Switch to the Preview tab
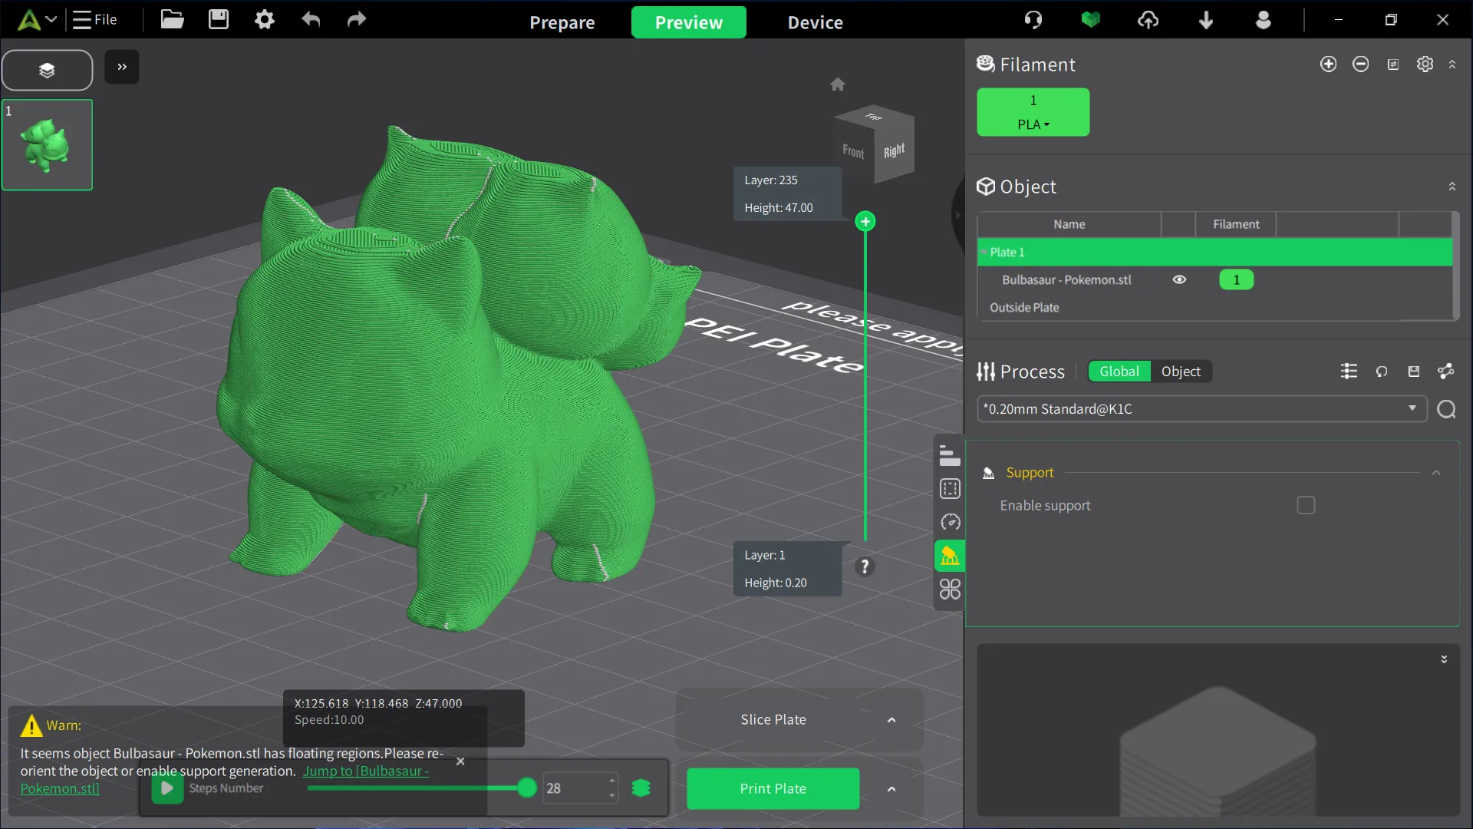The height and width of the screenshot is (829, 1473). click(689, 22)
